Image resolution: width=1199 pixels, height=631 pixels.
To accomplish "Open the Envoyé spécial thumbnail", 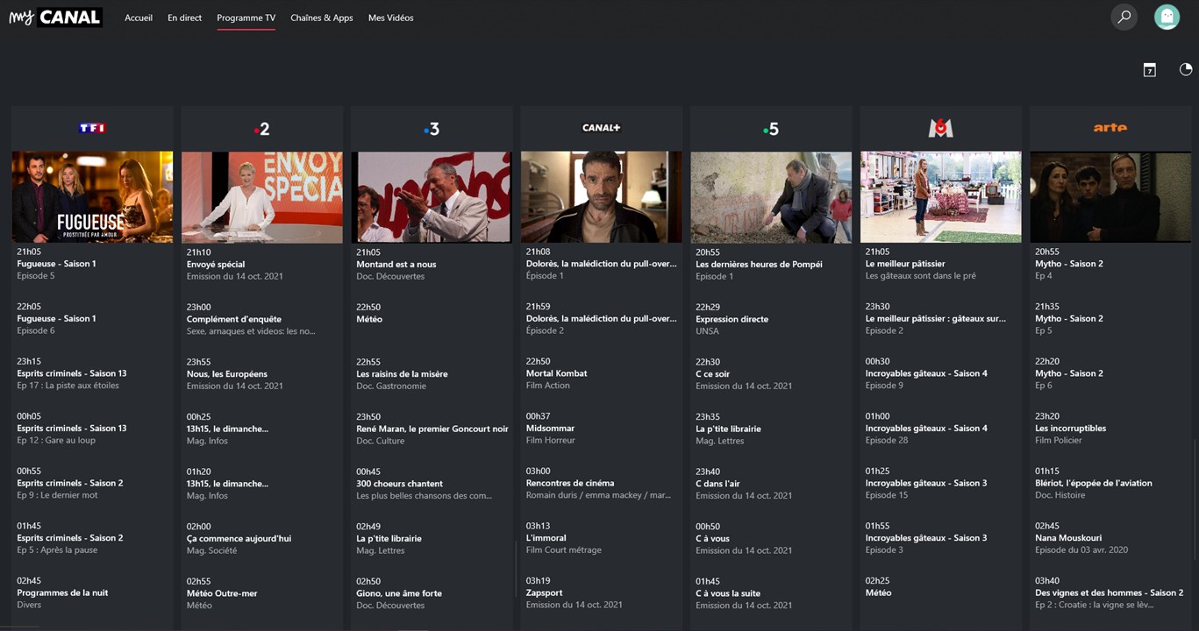I will point(261,197).
